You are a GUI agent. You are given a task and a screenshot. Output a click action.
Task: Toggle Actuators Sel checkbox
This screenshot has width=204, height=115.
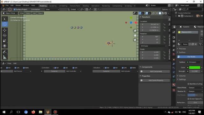(x=106, y=68)
